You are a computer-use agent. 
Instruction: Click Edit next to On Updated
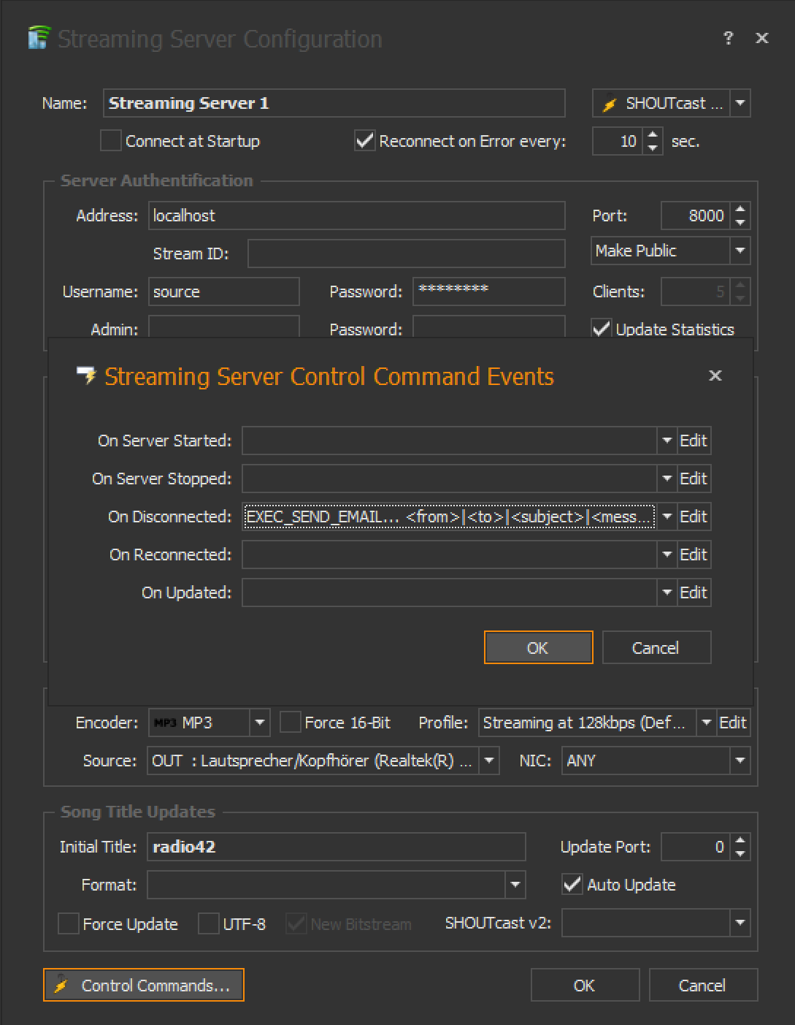click(694, 592)
